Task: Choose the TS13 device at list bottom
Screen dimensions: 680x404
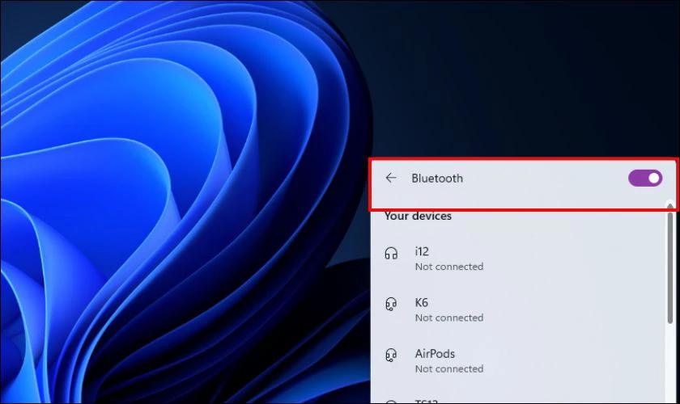Action: coord(426,401)
